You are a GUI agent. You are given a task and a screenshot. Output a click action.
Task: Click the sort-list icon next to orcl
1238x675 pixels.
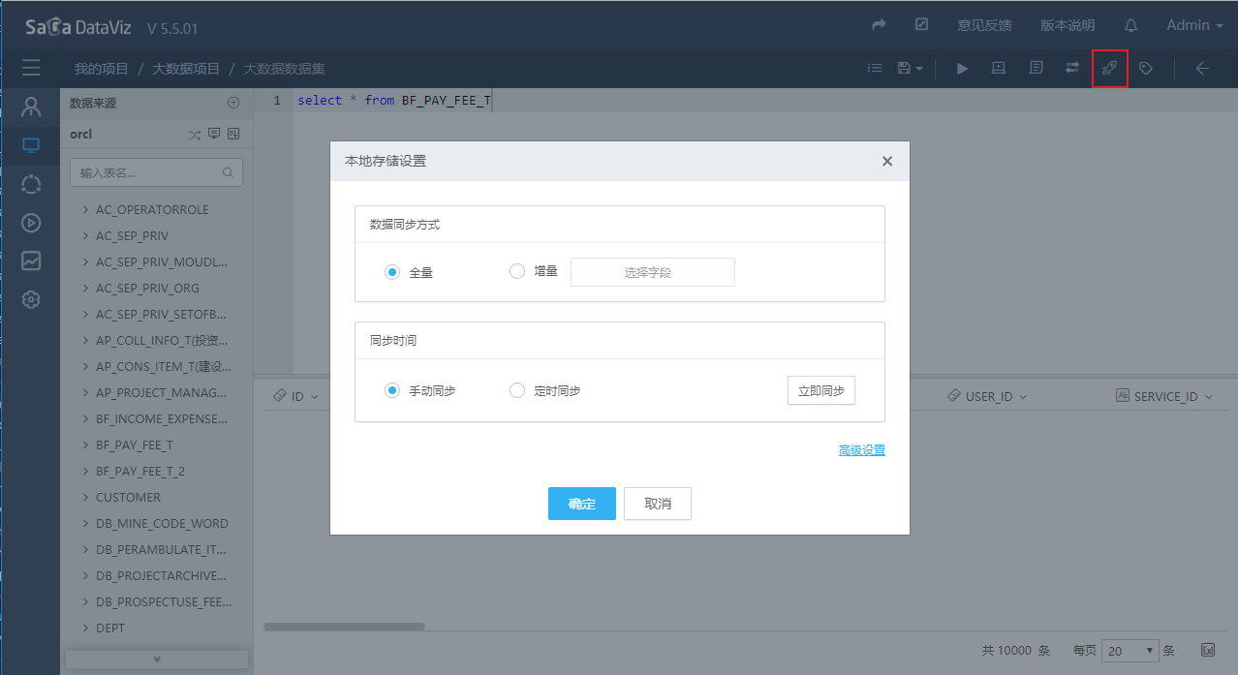click(233, 134)
